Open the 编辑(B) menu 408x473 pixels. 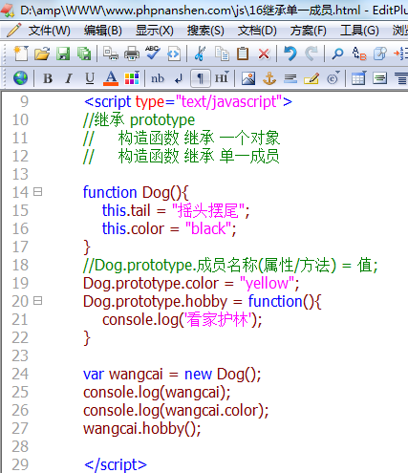tap(103, 31)
